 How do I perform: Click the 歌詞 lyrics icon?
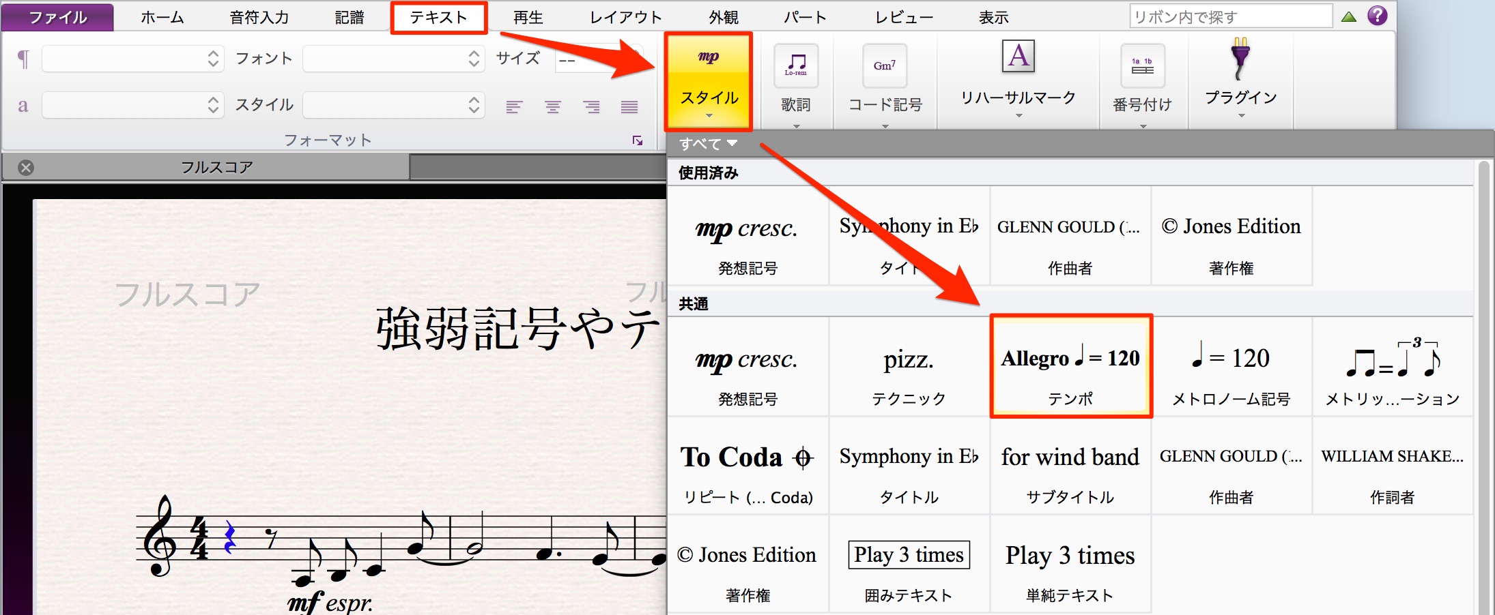(796, 66)
